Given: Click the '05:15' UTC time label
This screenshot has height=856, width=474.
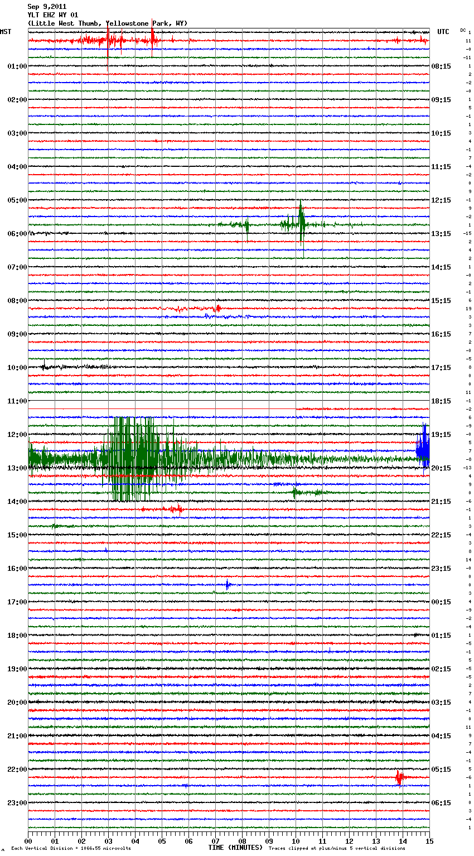Looking at the screenshot, I should pyautogui.click(x=441, y=770).
